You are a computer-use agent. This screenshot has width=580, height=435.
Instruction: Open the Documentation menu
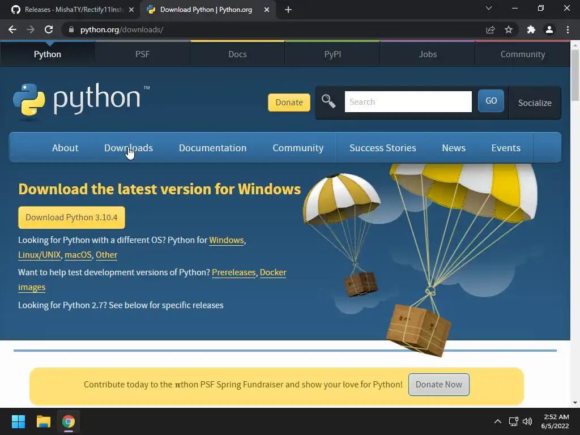pyautogui.click(x=213, y=148)
